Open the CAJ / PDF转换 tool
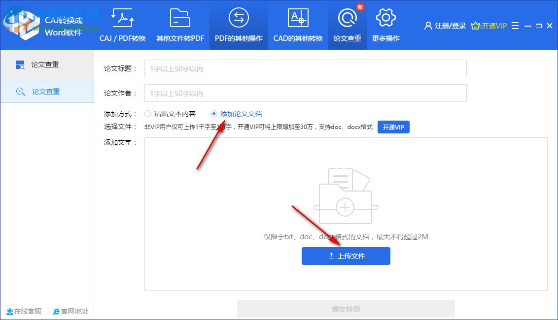The width and height of the screenshot is (558, 320). point(122,25)
